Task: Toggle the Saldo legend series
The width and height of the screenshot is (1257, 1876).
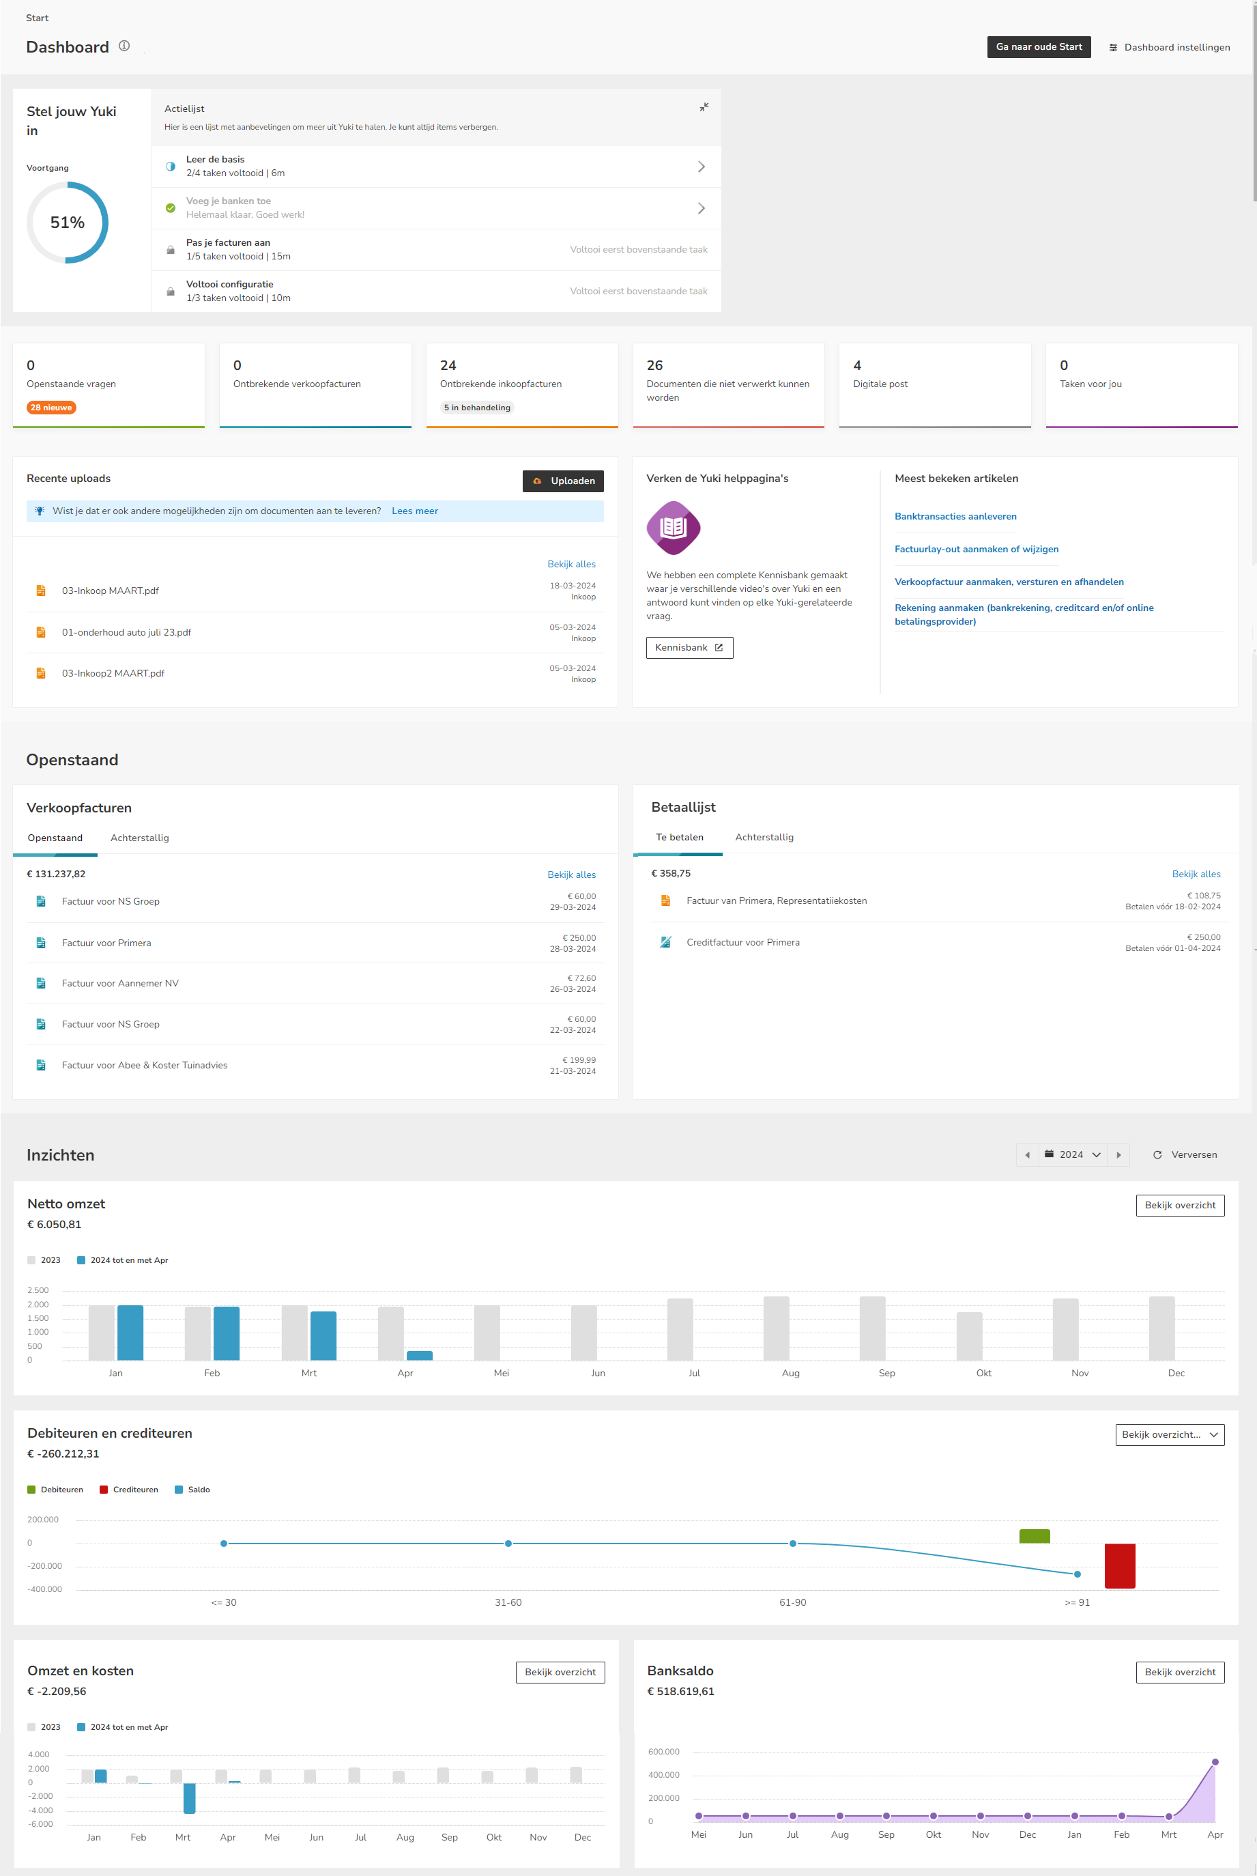Action: pos(192,1490)
